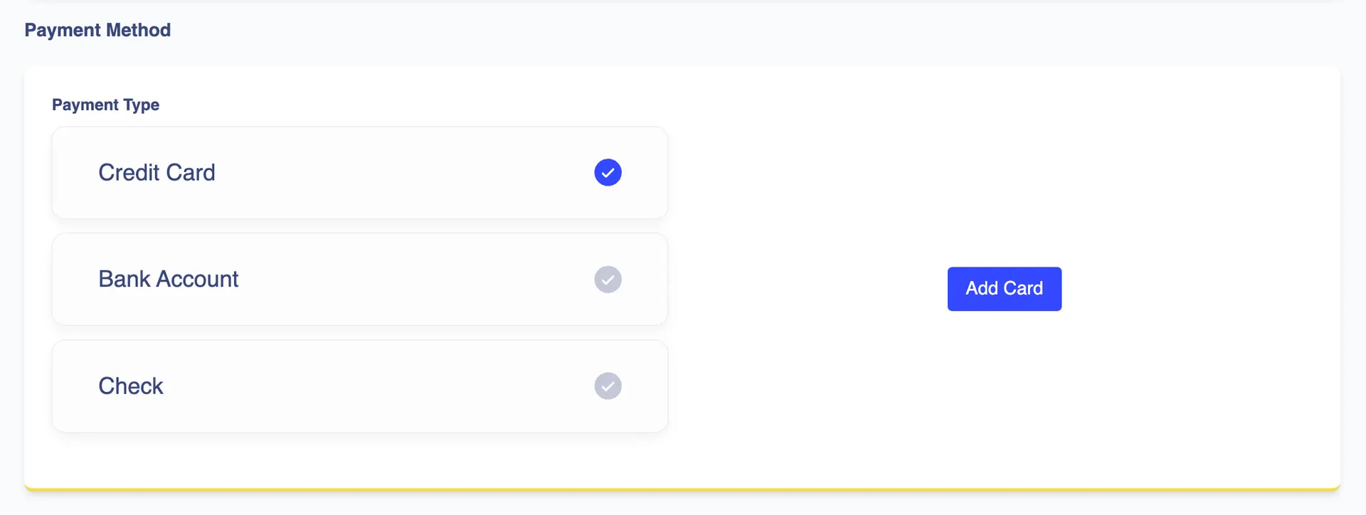1366x515 pixels.
Task: Click the gray checkmark beside Check
Action: coord(608,386)
